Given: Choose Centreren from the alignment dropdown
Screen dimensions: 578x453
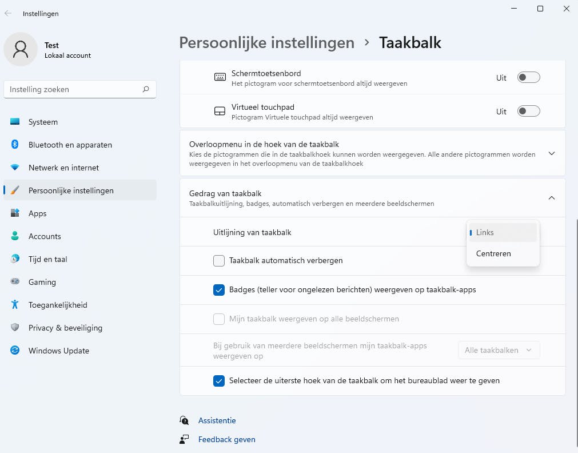Looking at the screenshot, I should click(x=493, y=253).
